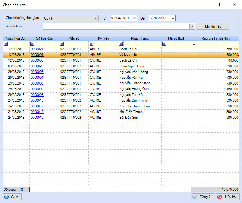Sort by Tổng giá trị hóa đơn header
242x203 pixels.
point(215,38)
